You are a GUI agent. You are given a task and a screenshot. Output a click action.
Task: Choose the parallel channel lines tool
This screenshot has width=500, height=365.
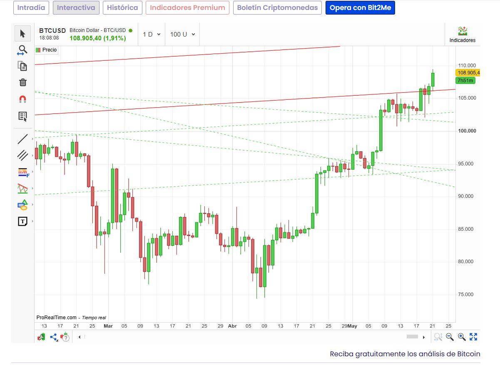coord(22,155)
